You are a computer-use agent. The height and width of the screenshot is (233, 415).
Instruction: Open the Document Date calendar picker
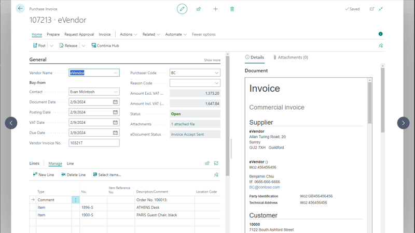[115, 102]
